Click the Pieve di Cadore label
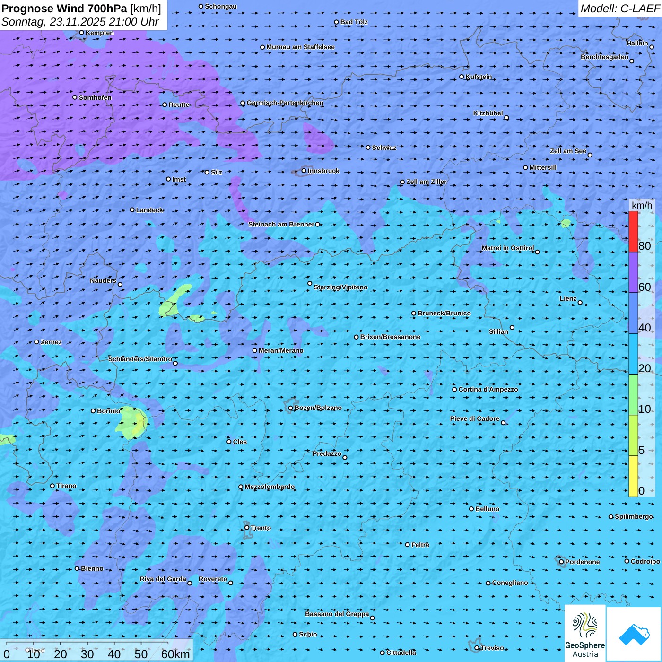 (474, 418)
